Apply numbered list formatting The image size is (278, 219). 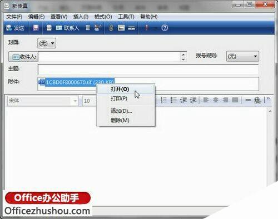tap(163, 100)
